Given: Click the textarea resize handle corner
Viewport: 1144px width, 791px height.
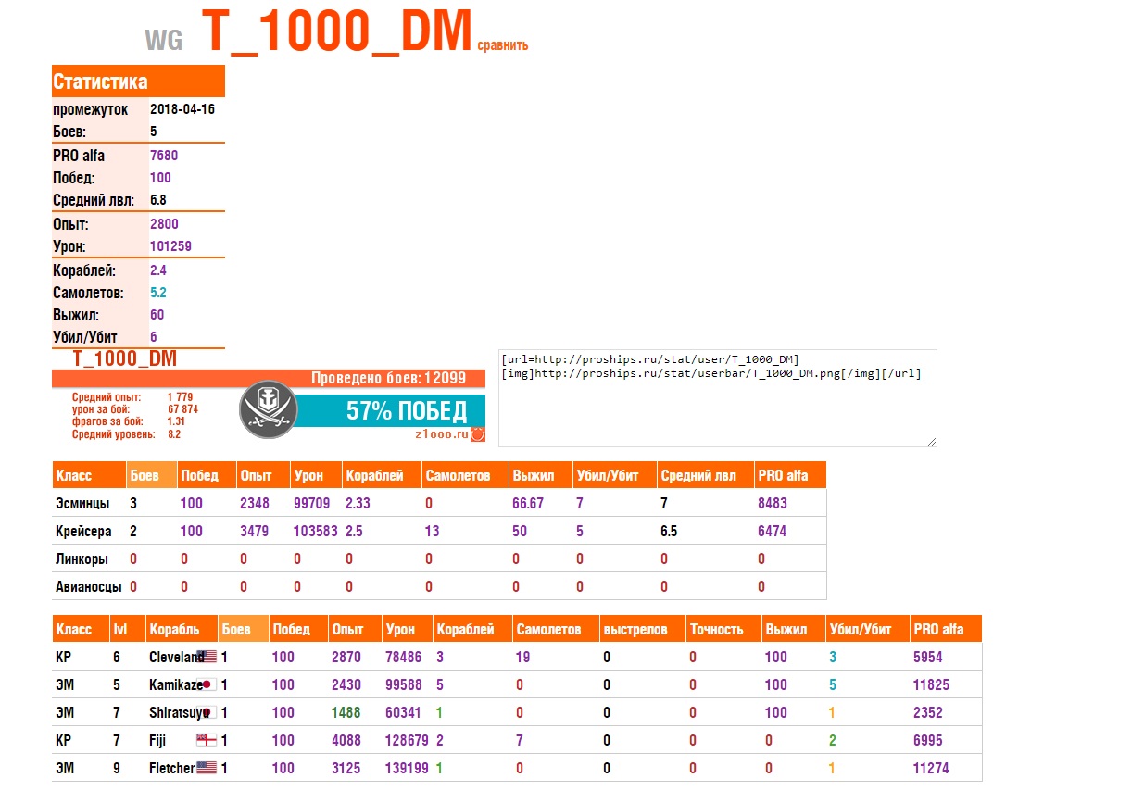Looking at the screenshot, I should (x=932, y=442).
